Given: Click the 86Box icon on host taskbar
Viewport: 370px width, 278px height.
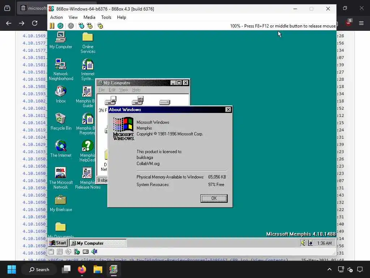Looking at the screenshot, I should point(113,269).
